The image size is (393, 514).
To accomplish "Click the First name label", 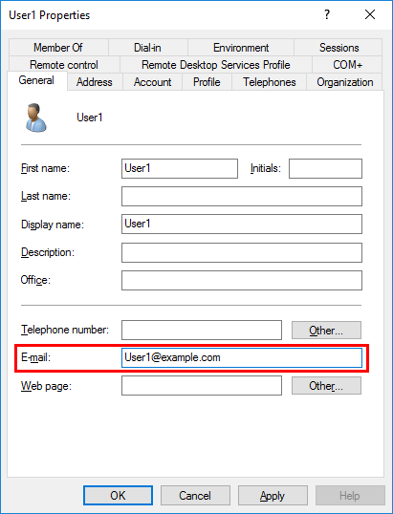I will tap(45, 168).
